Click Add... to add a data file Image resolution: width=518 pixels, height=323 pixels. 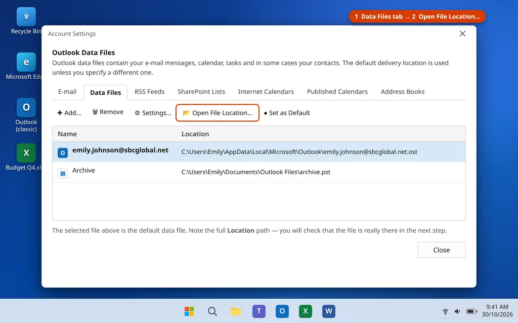click(x=69, y=113)
